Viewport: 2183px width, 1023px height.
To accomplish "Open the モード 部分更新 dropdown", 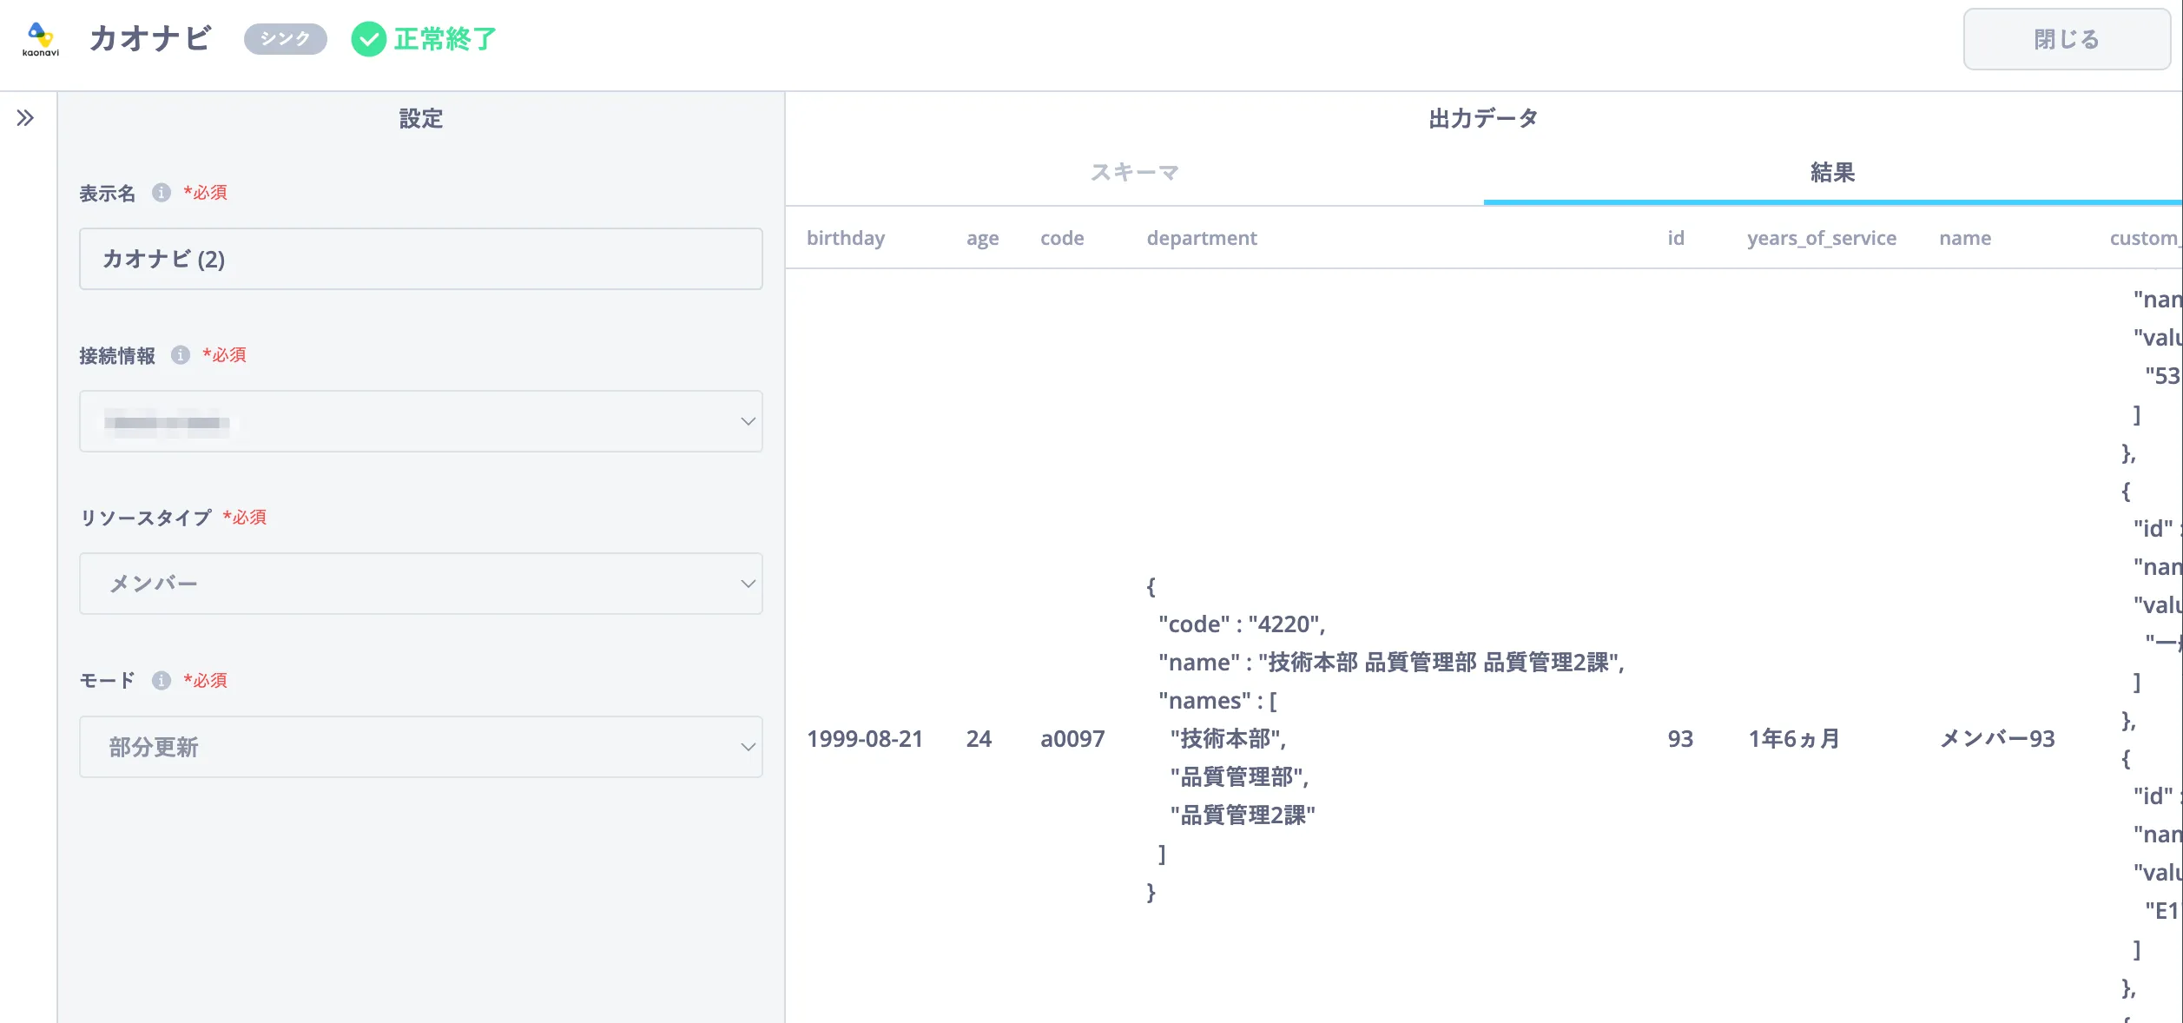I will tap(420, 747).
